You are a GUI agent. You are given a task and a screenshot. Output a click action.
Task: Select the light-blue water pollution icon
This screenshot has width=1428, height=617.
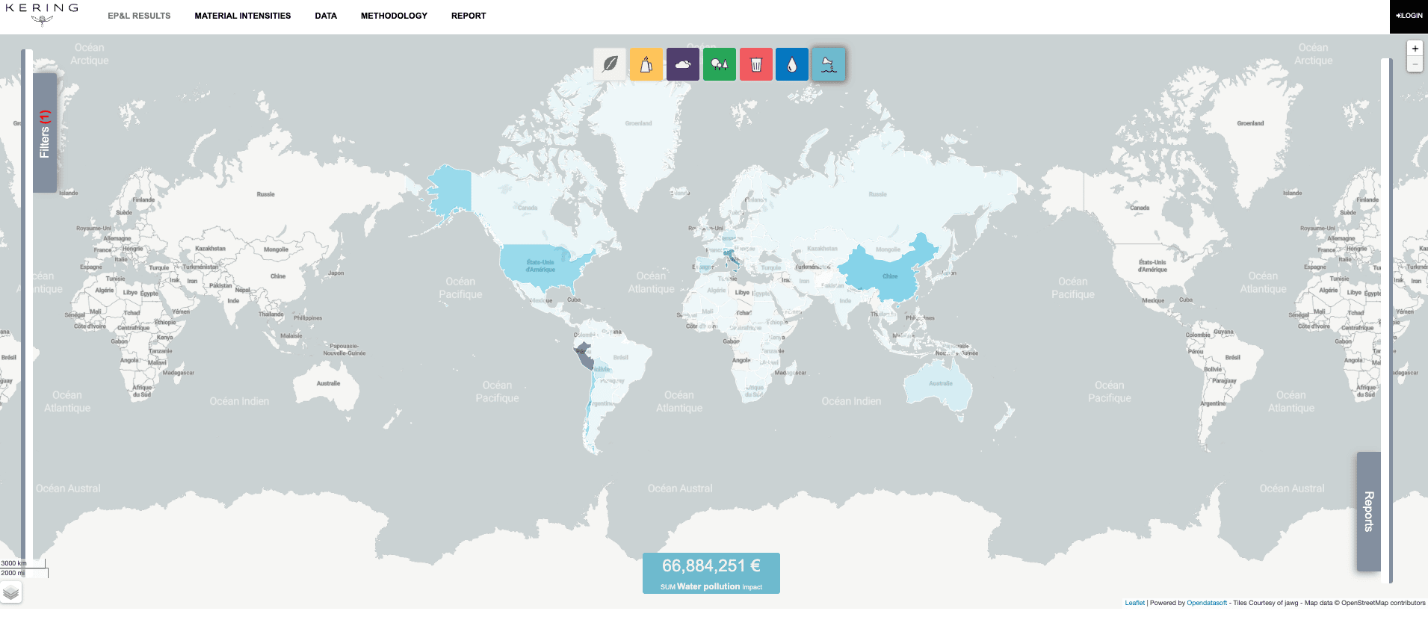click(x=829, y=64)
